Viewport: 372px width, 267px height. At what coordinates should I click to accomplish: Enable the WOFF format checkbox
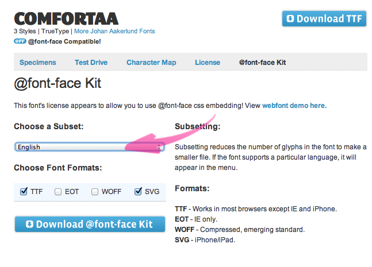[x=95, y=191]
